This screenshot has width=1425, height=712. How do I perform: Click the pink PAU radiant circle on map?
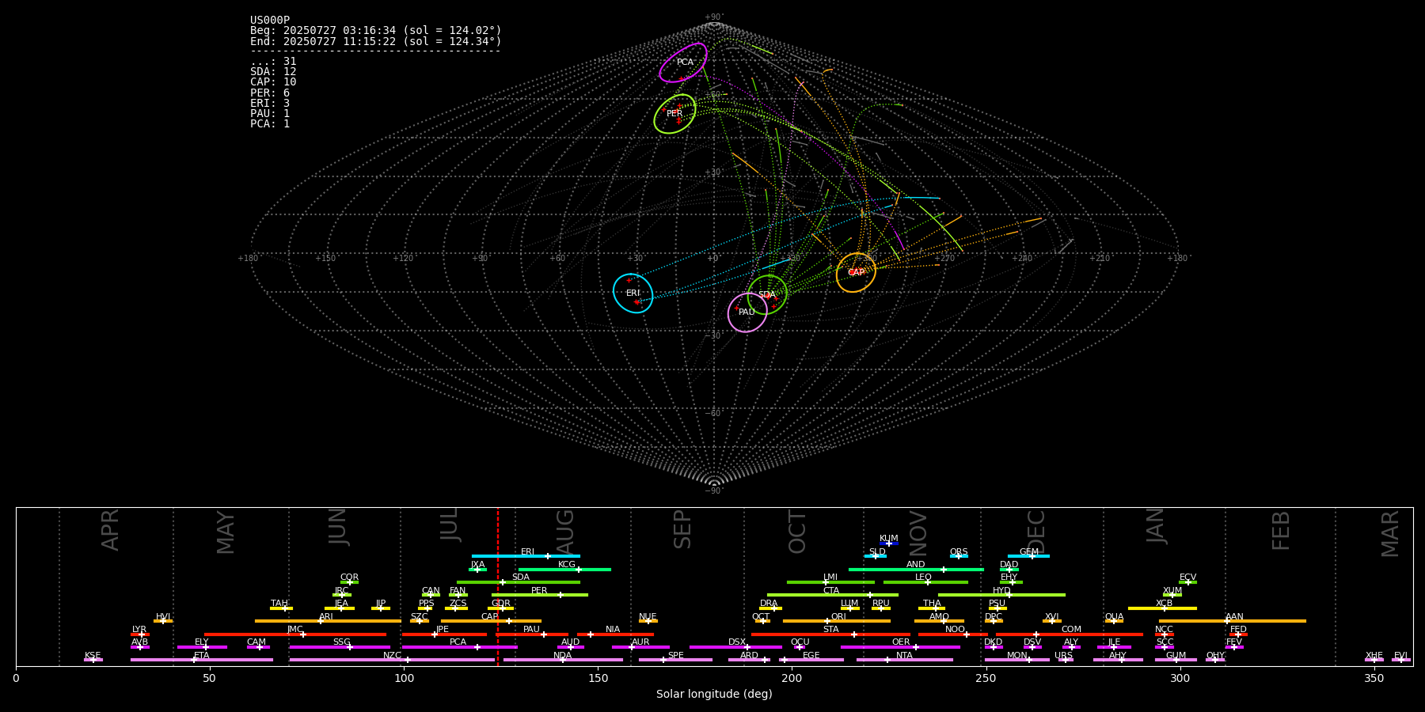747,312
